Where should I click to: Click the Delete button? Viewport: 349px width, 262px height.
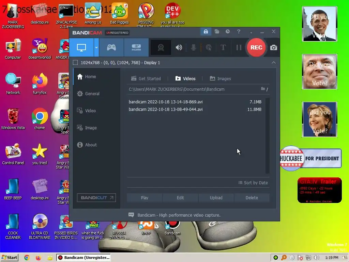(x=252, y=198)
